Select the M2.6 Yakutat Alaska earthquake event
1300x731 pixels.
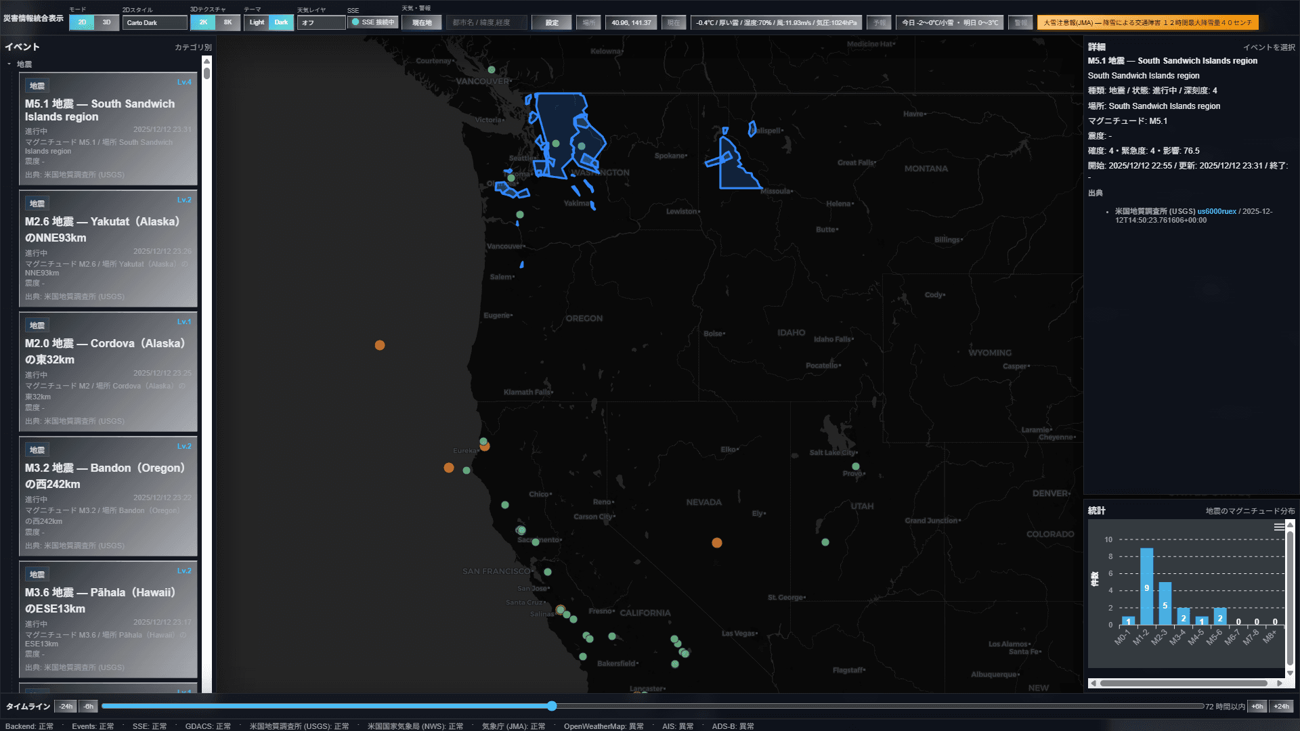(x=108, y=248)
